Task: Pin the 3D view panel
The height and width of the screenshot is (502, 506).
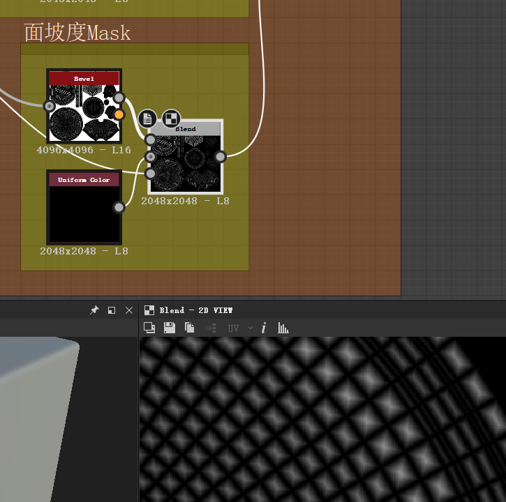Action: click(x=94, y=310)
